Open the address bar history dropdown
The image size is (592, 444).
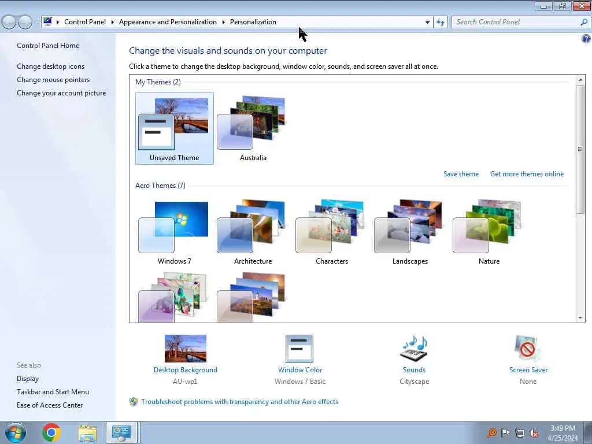427,23
